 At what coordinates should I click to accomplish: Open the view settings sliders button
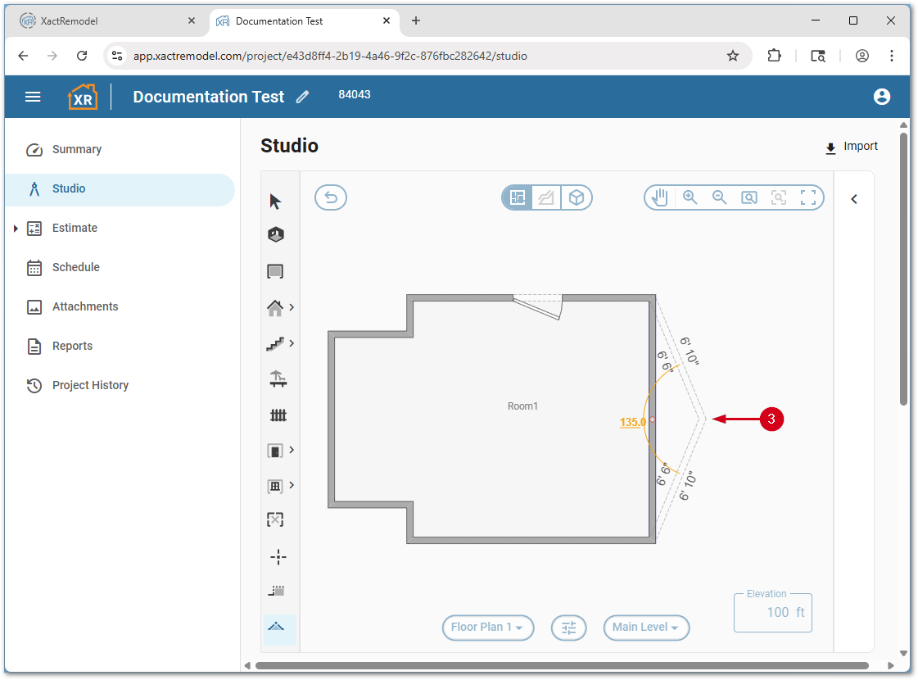coord(568,628)
